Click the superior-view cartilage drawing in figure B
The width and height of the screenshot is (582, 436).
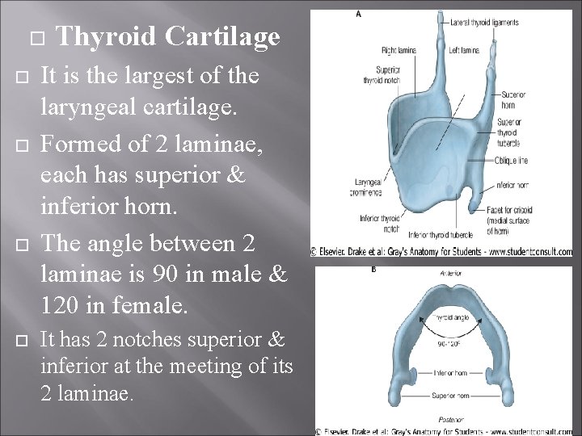(x=450, y=345)
